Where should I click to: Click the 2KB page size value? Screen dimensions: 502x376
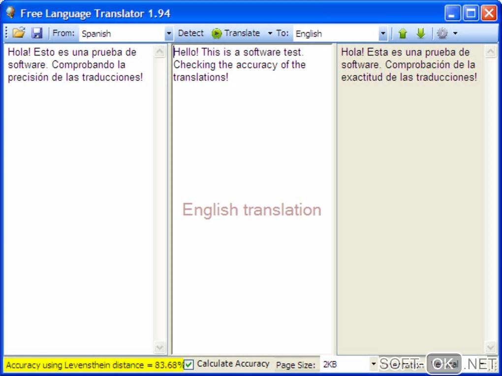pos(330,364)
